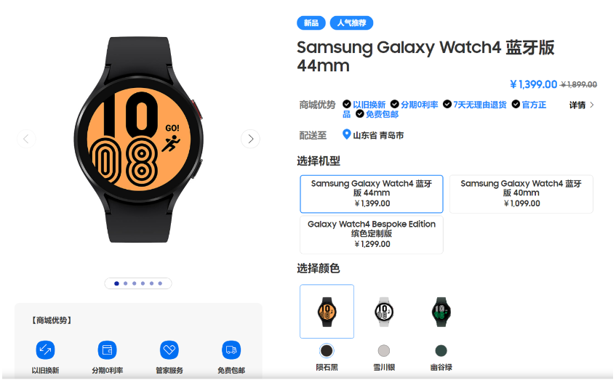The height and width of the screenshot is (380, 616).
Task: Click the 新品 badge
Action: click(x=311, y=23)
